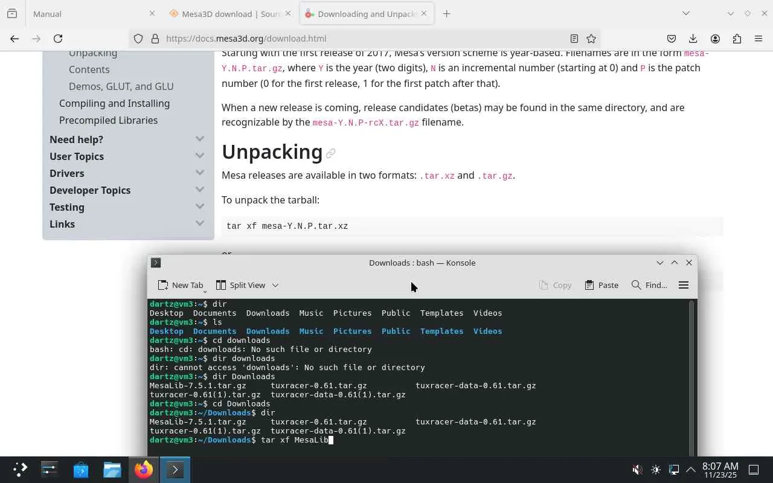Open a new Firefox tab

447,13
